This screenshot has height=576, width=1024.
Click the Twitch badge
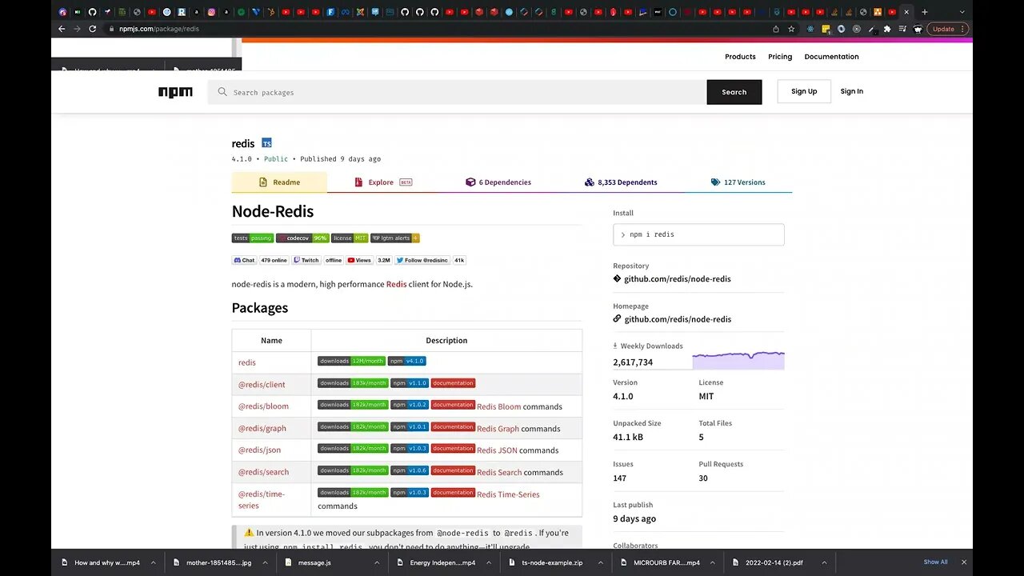(306, 260)
